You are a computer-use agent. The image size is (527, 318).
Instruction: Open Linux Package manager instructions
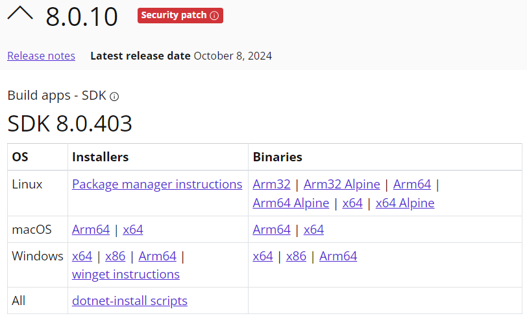[157, 185]
